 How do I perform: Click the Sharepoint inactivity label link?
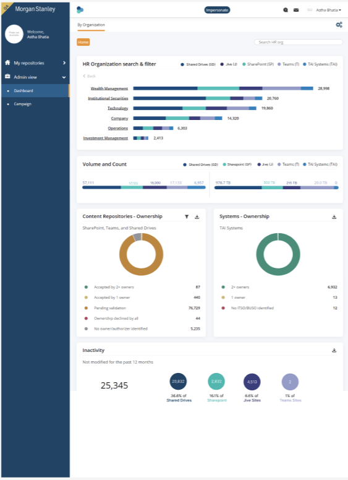(x=217, y=400)
